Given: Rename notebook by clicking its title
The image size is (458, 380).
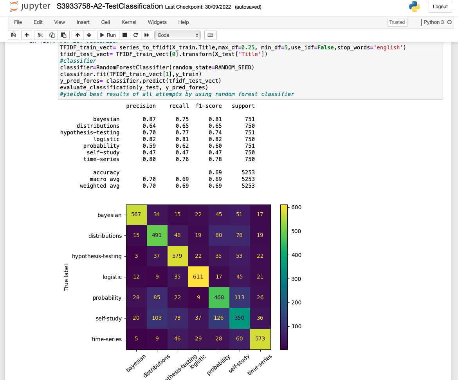Looking at the screenshot, I should pyautogui.click(x=110, y=6).
